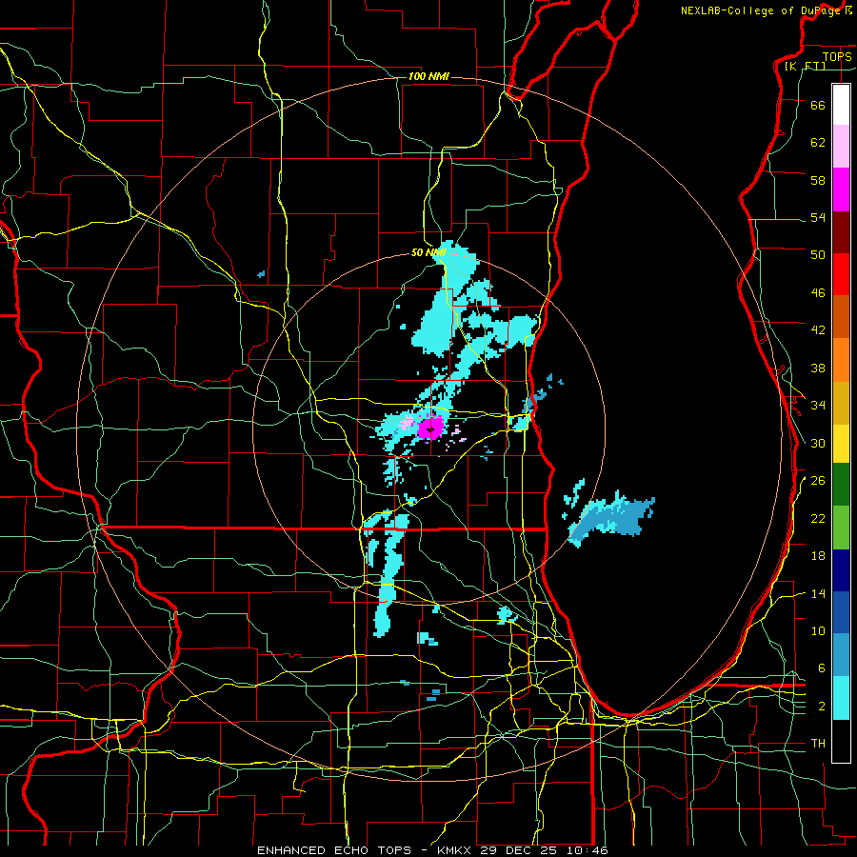Click the legend value "46"
The width and height of the screenshot is (857, 857).
pyautogui.click(x=818, y=292)
